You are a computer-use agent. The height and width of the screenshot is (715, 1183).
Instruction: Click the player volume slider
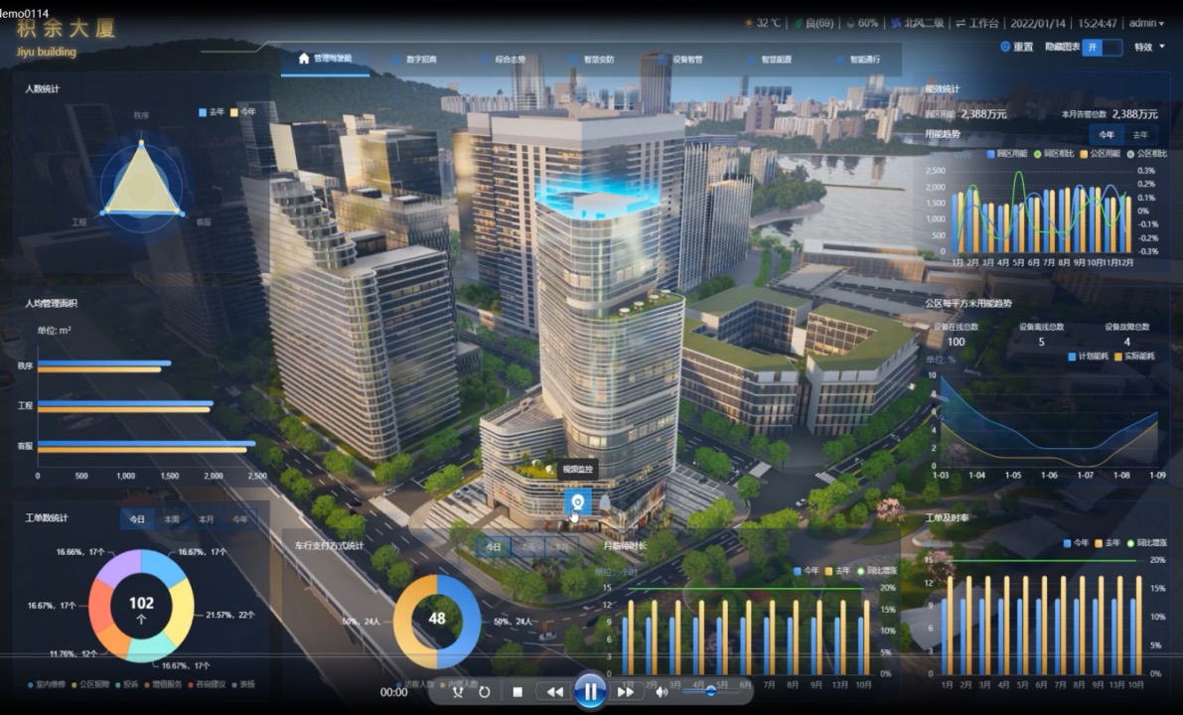[709, 691]
